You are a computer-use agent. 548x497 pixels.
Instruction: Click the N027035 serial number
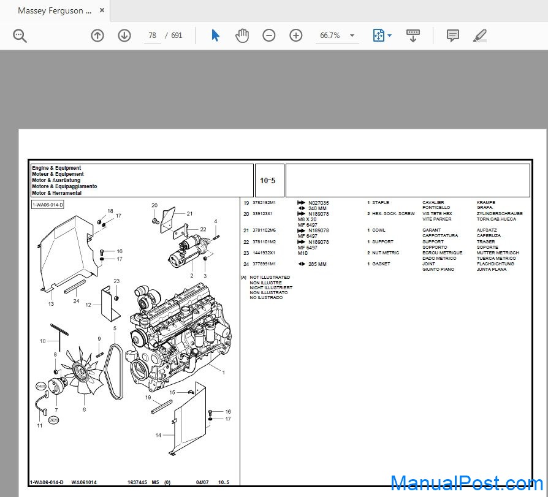click(318, 203)
